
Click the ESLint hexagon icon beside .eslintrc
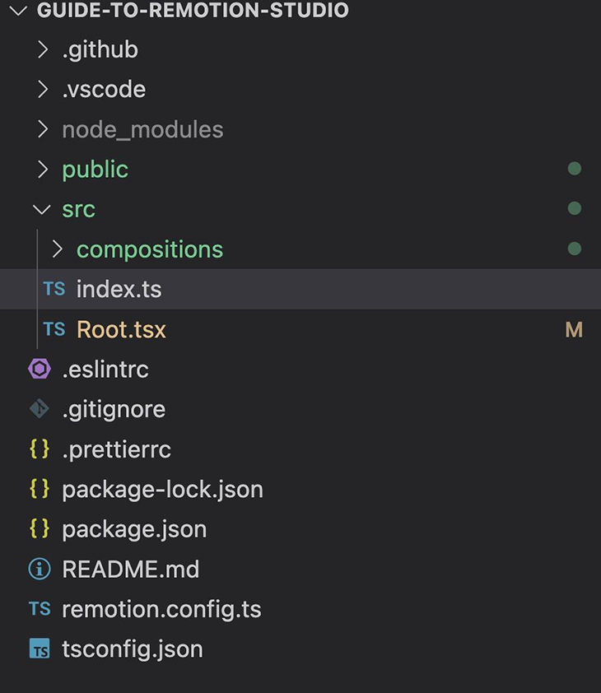[x=39, y=369]
